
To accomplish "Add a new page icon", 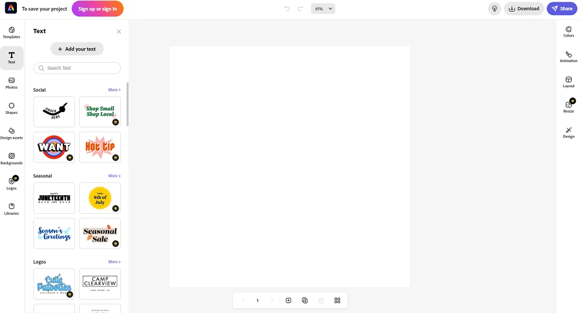I will [288, 300].
